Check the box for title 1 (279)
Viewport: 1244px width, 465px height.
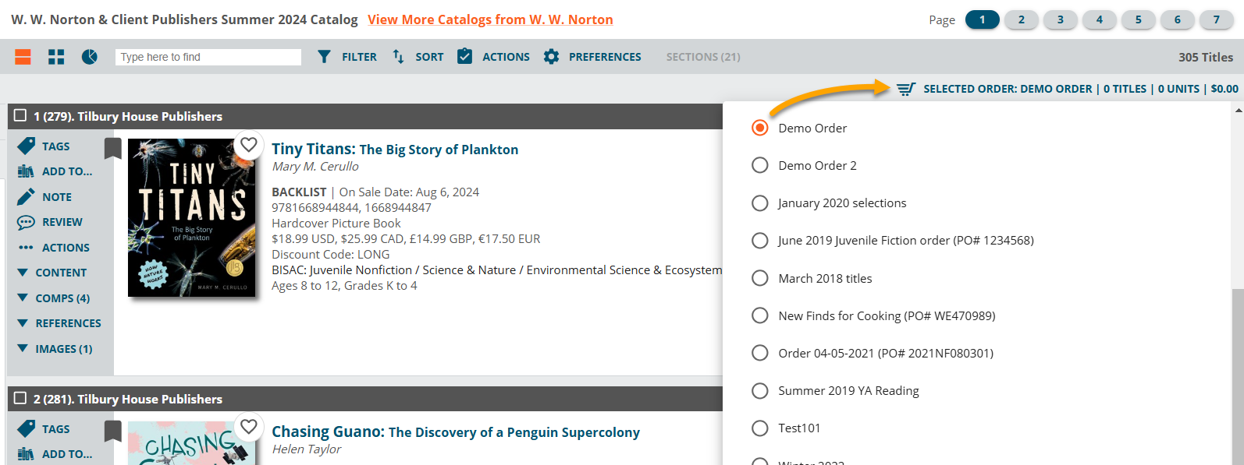click(20, 115)
